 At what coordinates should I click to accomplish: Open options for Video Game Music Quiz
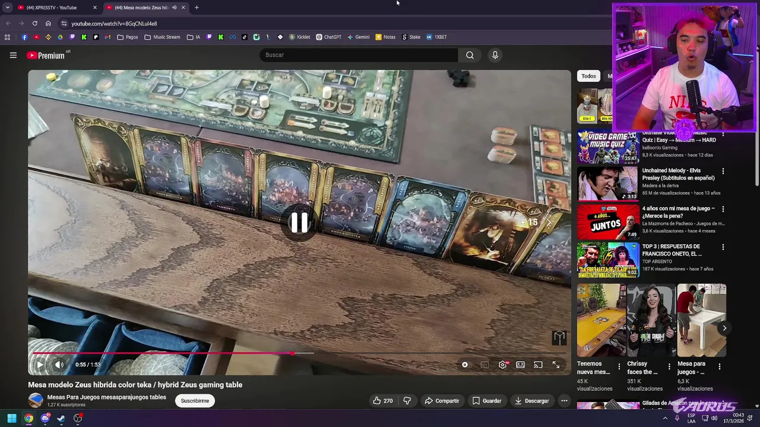tap(723, 135)
